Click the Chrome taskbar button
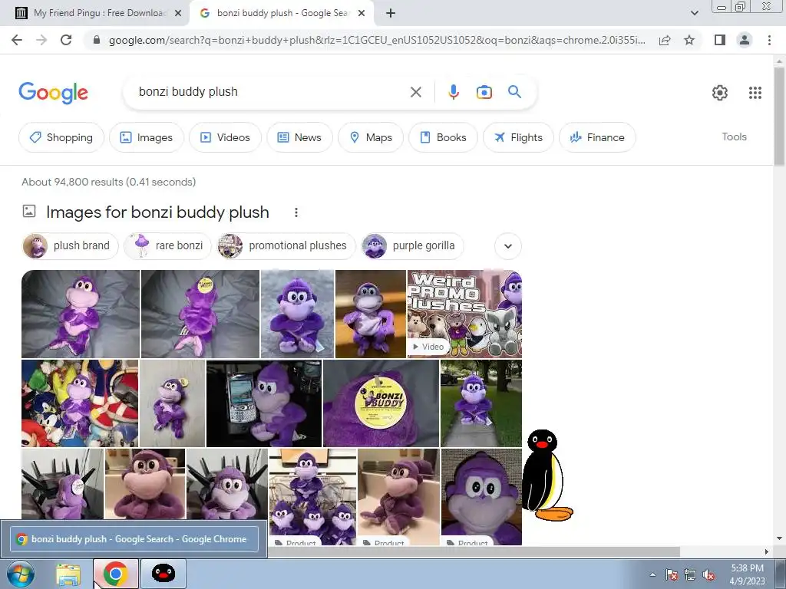The height and width of the screenshot is (589, 786). [115, 574]
